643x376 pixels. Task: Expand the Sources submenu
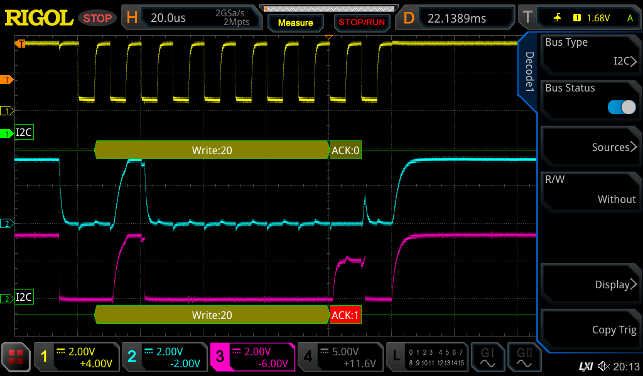pyautogui.click(x=590, y=147)
